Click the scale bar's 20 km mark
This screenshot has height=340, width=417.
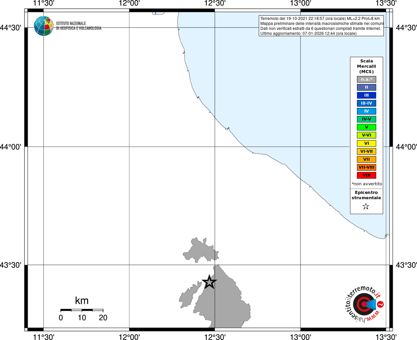(103, 318)
